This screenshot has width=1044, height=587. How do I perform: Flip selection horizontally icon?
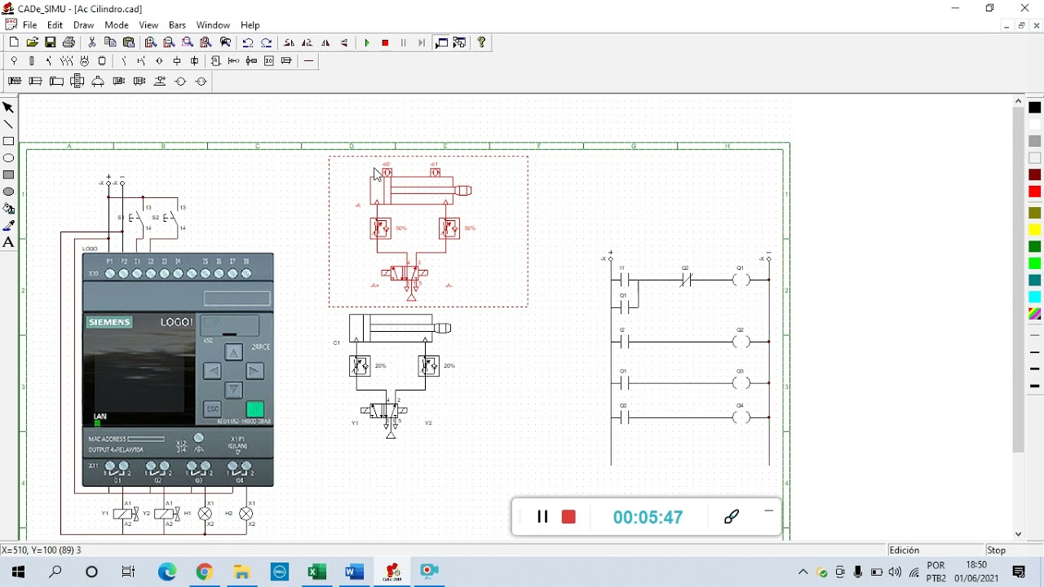coord(325,42)
